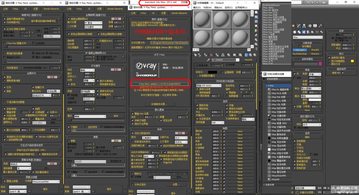Click 编辑/设置许可服务器信息 button
359x195 pixels.
(159, 38)
